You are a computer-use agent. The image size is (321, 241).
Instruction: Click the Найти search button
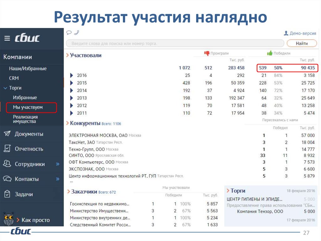click(301, 43)
